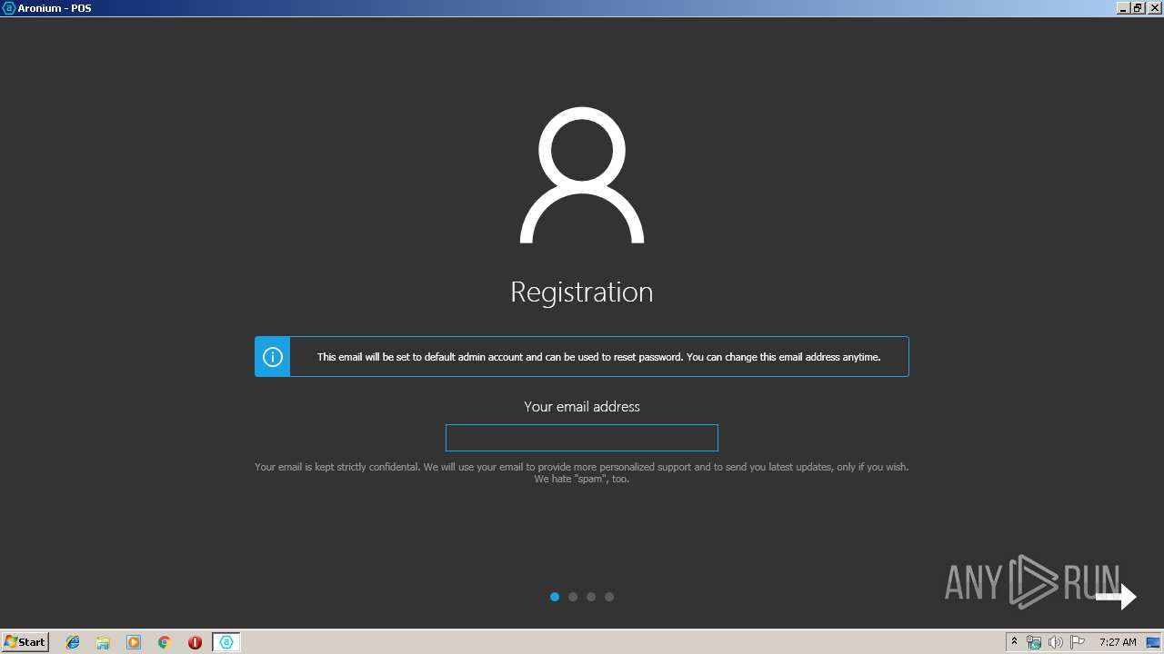
Task: Restore down the Aronium window
Action: point(1138,8)
